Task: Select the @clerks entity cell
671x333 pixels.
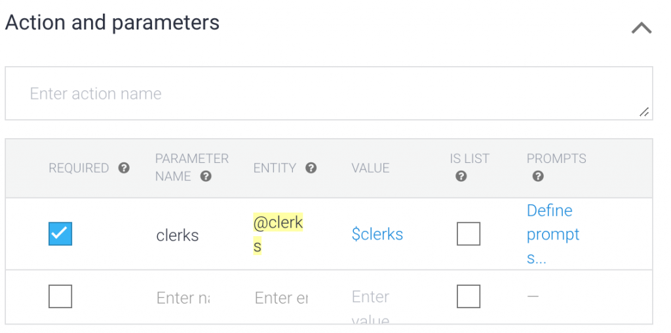Action: (x=278, y=234)
